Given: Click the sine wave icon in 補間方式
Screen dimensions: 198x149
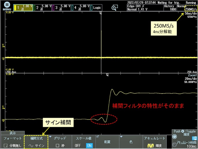Looking at the screenshot, I should 31,146.
